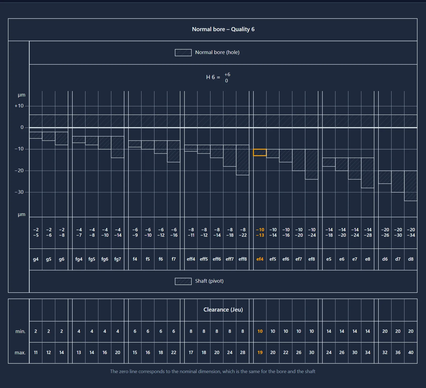Select max clearance value 19 in orange
426x388 pixels.
pos(260,353)
